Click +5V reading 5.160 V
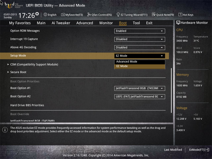This screenshot has width=212, height=159. pyautogui.click(x=198, y=119)
